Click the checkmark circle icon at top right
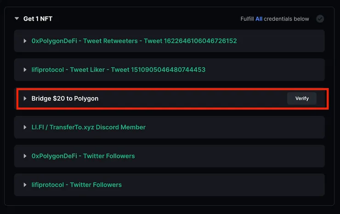The width and height of the screenshot is (340, 214). pos(320,19)
